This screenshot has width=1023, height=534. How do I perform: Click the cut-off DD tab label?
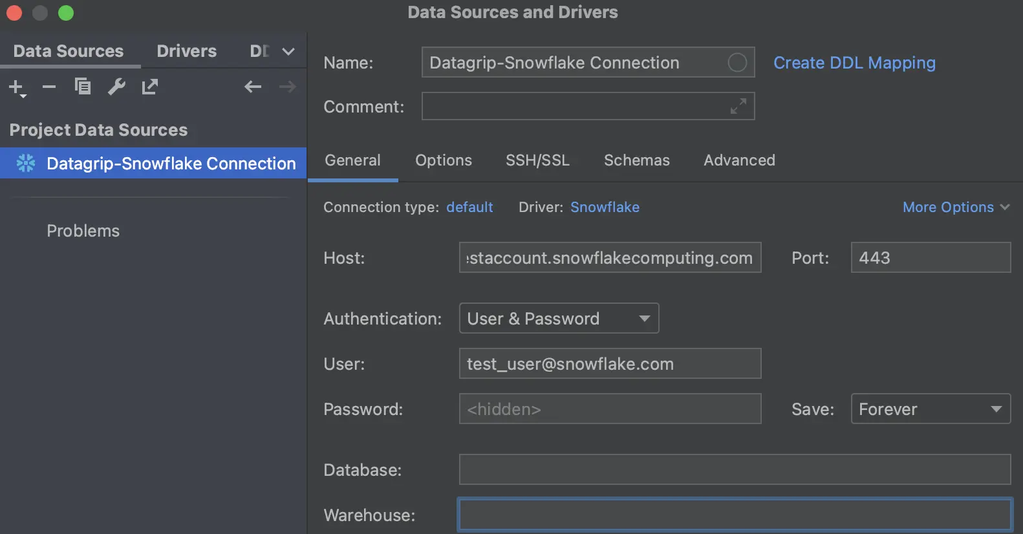click(x=259, y=51)
